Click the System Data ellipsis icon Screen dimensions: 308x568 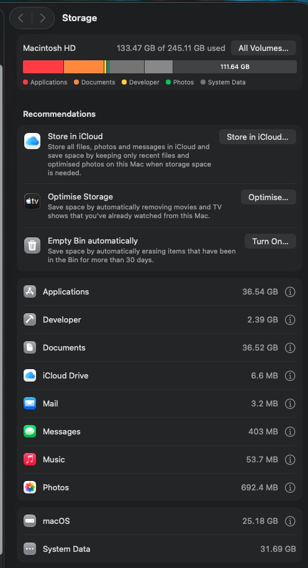tap(30, 549)
